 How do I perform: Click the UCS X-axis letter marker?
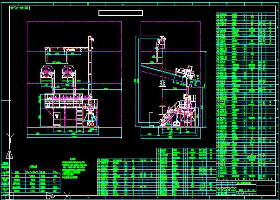click(67, 195)
